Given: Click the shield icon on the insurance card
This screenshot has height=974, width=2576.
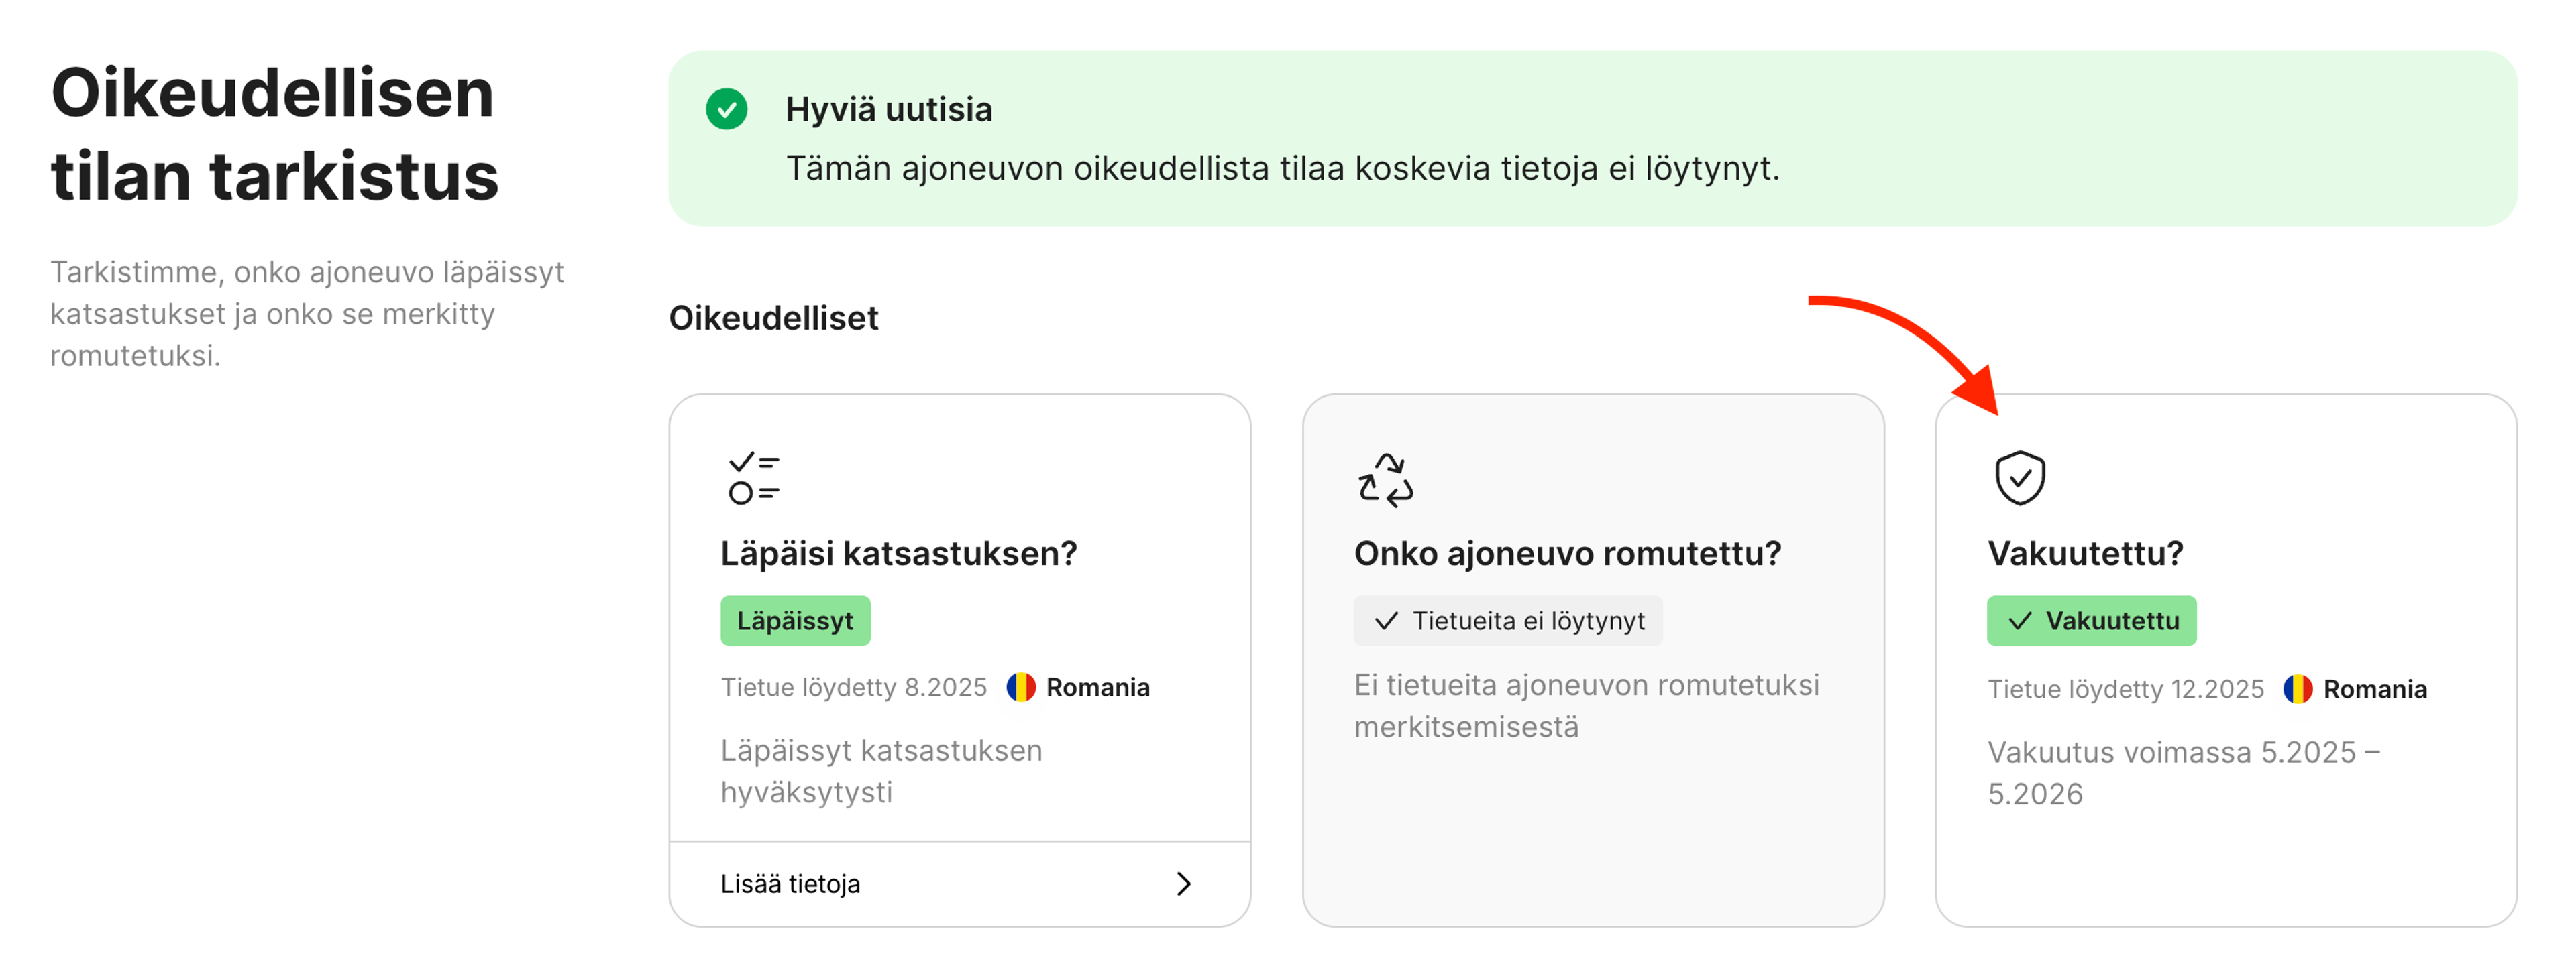Looking at the screenshot, I should pos(2022,477).
